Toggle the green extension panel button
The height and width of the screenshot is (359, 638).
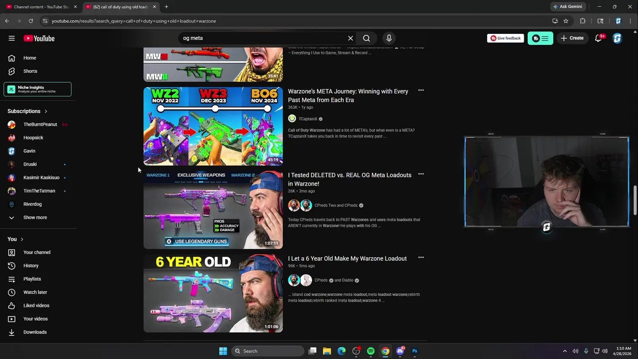(x=540, y=38)
